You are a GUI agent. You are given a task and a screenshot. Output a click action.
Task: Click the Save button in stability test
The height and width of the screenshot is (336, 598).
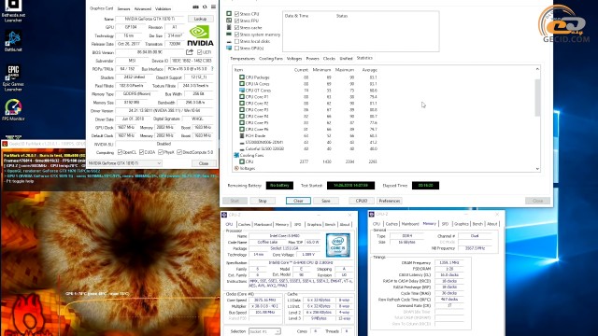click(x=326, y=201)
